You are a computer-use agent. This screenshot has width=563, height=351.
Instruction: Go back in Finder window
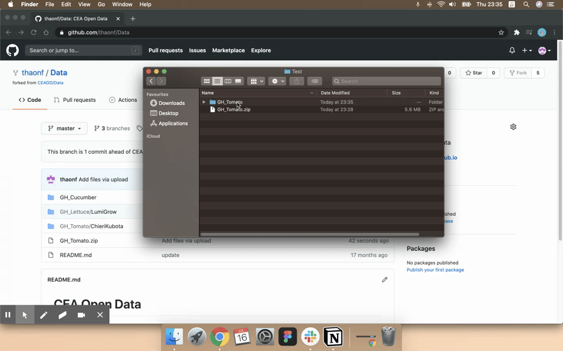point(151,81)
